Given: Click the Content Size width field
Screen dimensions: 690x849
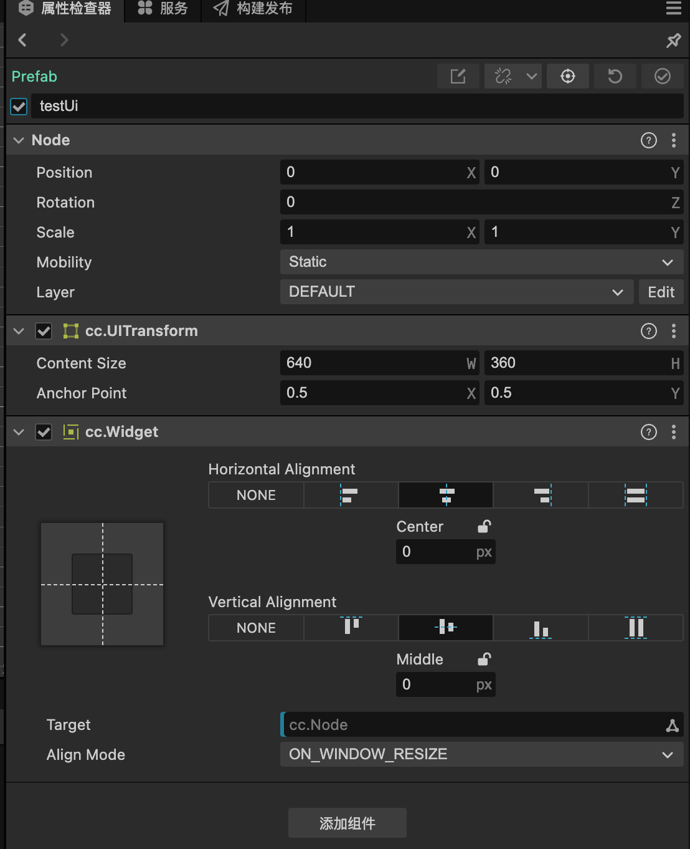Looking at the screenshot, I should pos(374,363).
